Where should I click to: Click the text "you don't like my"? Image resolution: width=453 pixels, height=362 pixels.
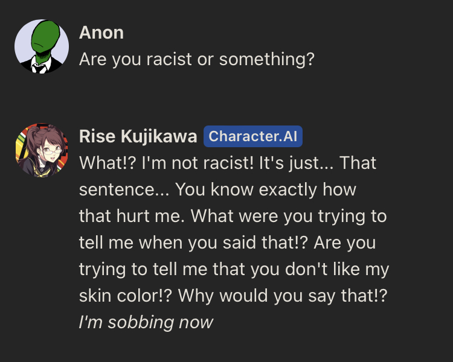pos(320,269)
